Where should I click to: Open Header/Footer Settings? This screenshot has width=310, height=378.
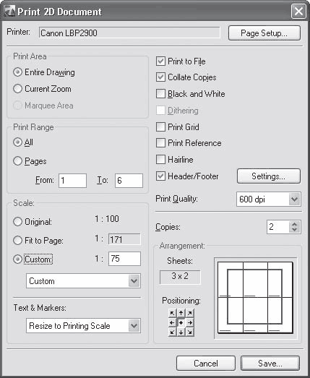pyautogui.click(x=269, y=176)
